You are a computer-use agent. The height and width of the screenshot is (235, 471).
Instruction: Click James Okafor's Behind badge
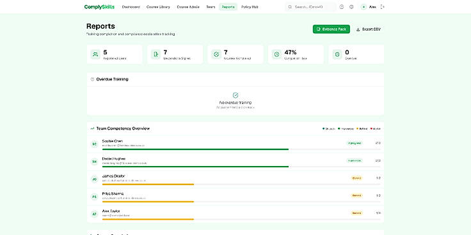(x=356, y=178)
